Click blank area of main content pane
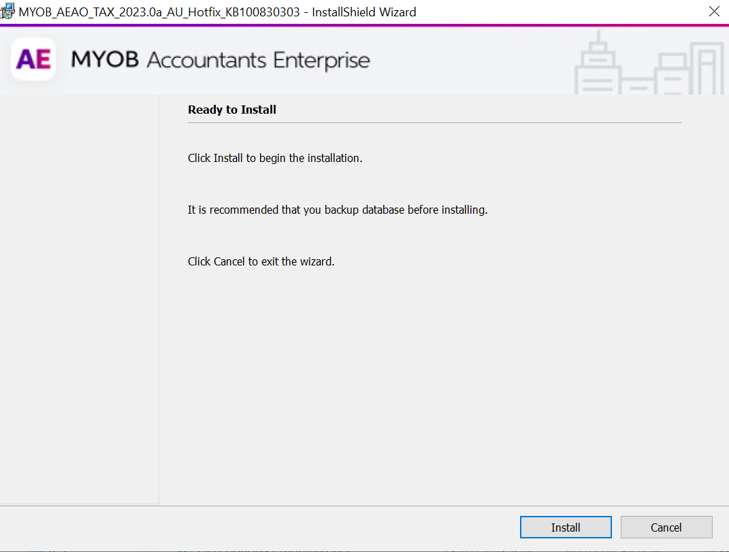The image size is (729, 552). (x=436, y=381)
